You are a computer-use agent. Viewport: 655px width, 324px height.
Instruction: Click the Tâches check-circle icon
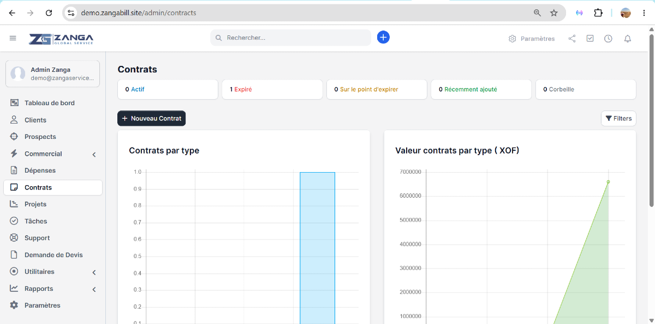click(14, 221)
